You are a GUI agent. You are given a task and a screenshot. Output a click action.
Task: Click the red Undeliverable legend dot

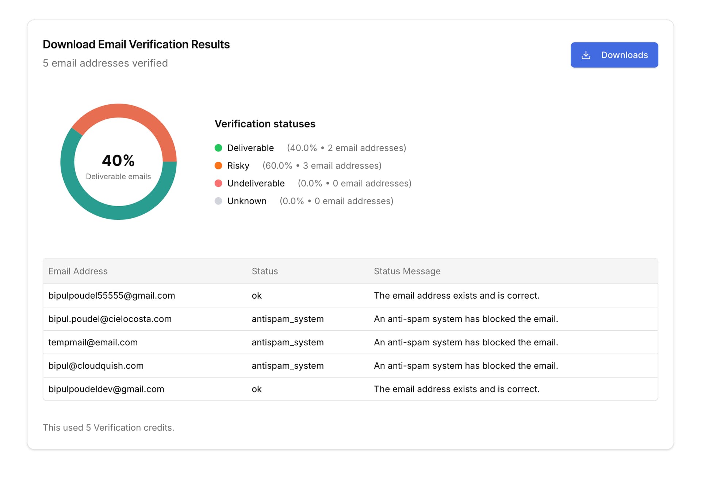coord(218,183)
